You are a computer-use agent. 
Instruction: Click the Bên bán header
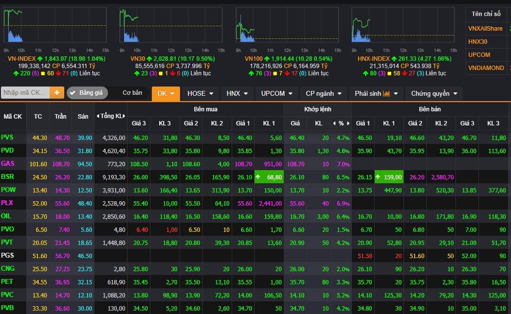tap(430, 109)
